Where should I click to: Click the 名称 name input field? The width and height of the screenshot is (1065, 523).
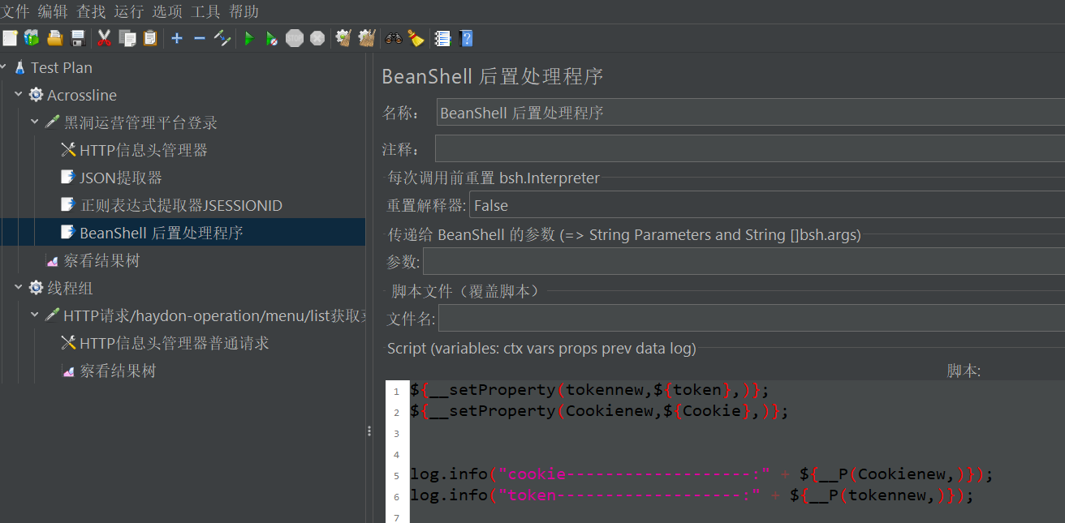point(751,113)
